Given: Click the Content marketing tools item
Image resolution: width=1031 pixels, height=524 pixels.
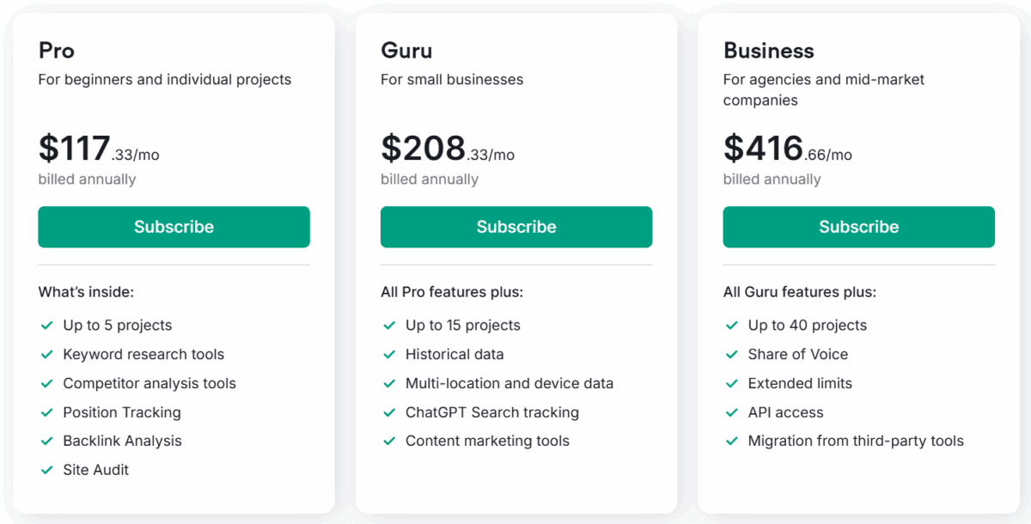Looking at the screenshot, I should pos(487,441).
